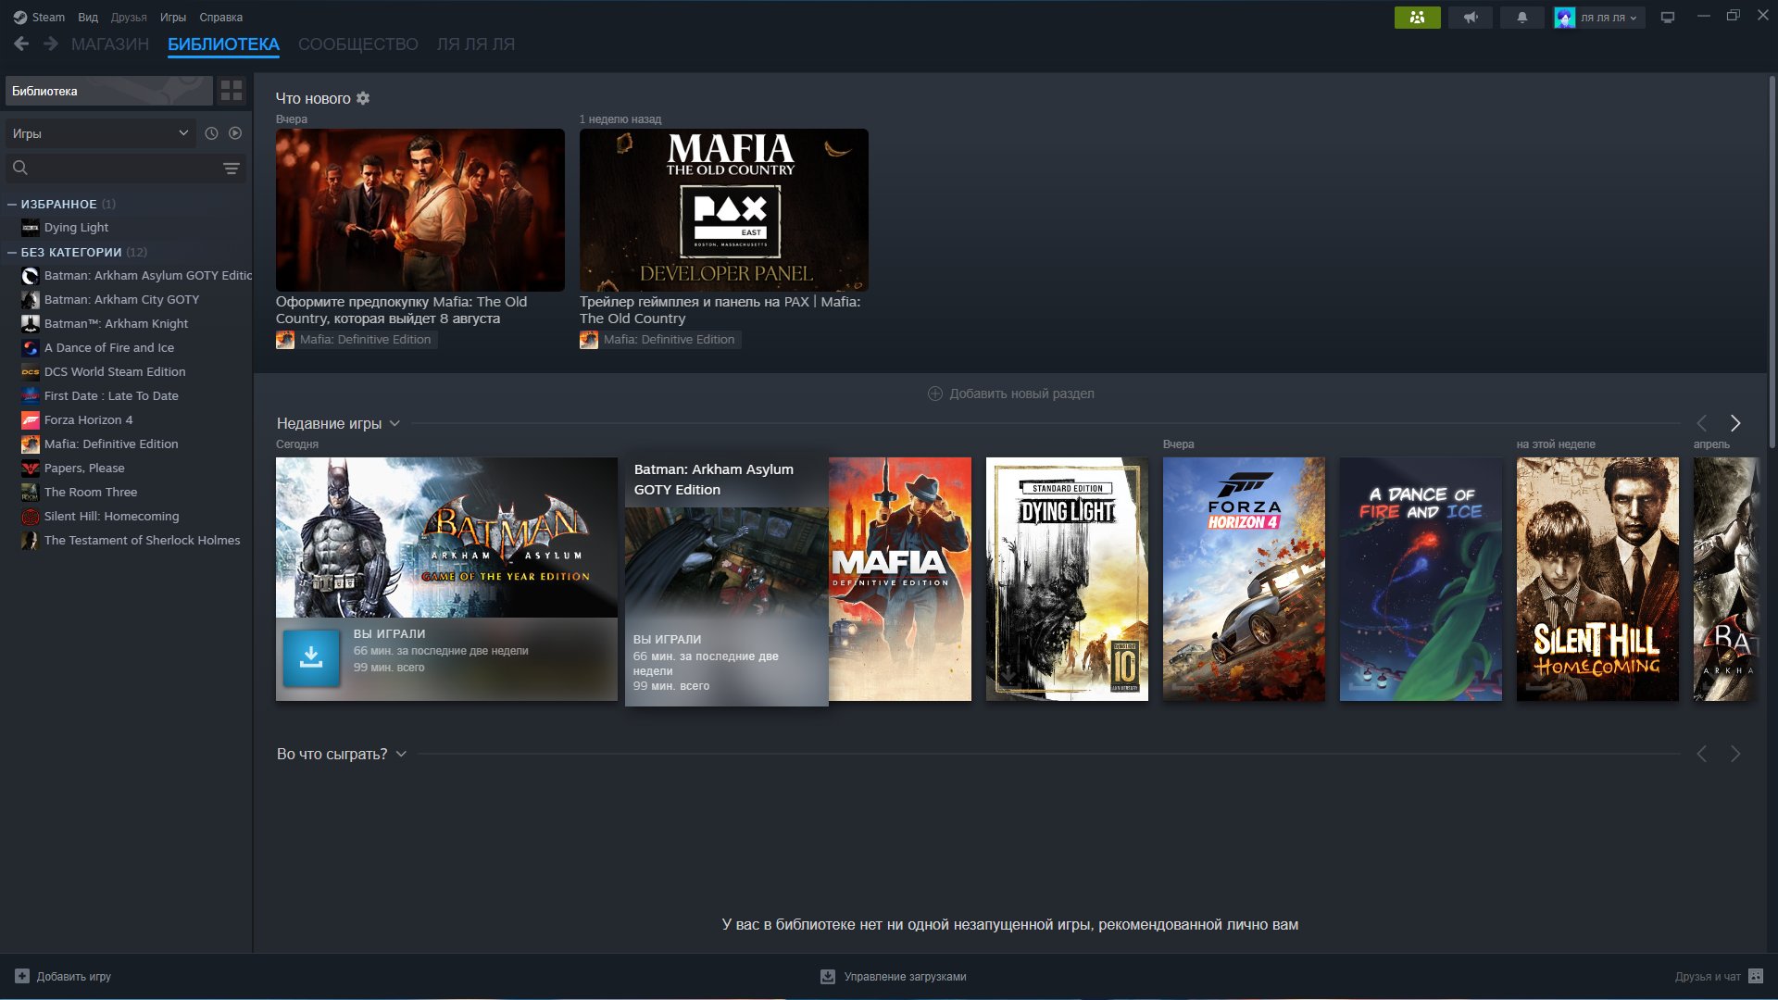
Task: Toggle sort by recent activity clock
Action: point(211,133)
